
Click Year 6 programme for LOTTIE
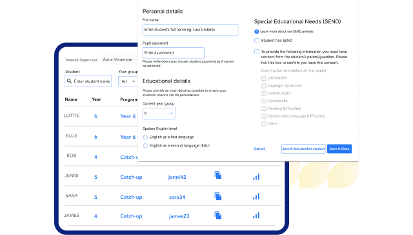click(128, 116)
